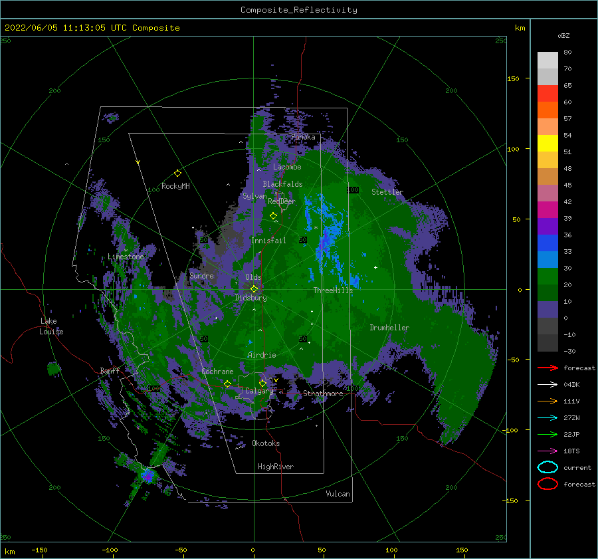598x559 pixels.
Task: Click the dBZ legend heading
Action: pyautogui.click(x=563, y=35)
